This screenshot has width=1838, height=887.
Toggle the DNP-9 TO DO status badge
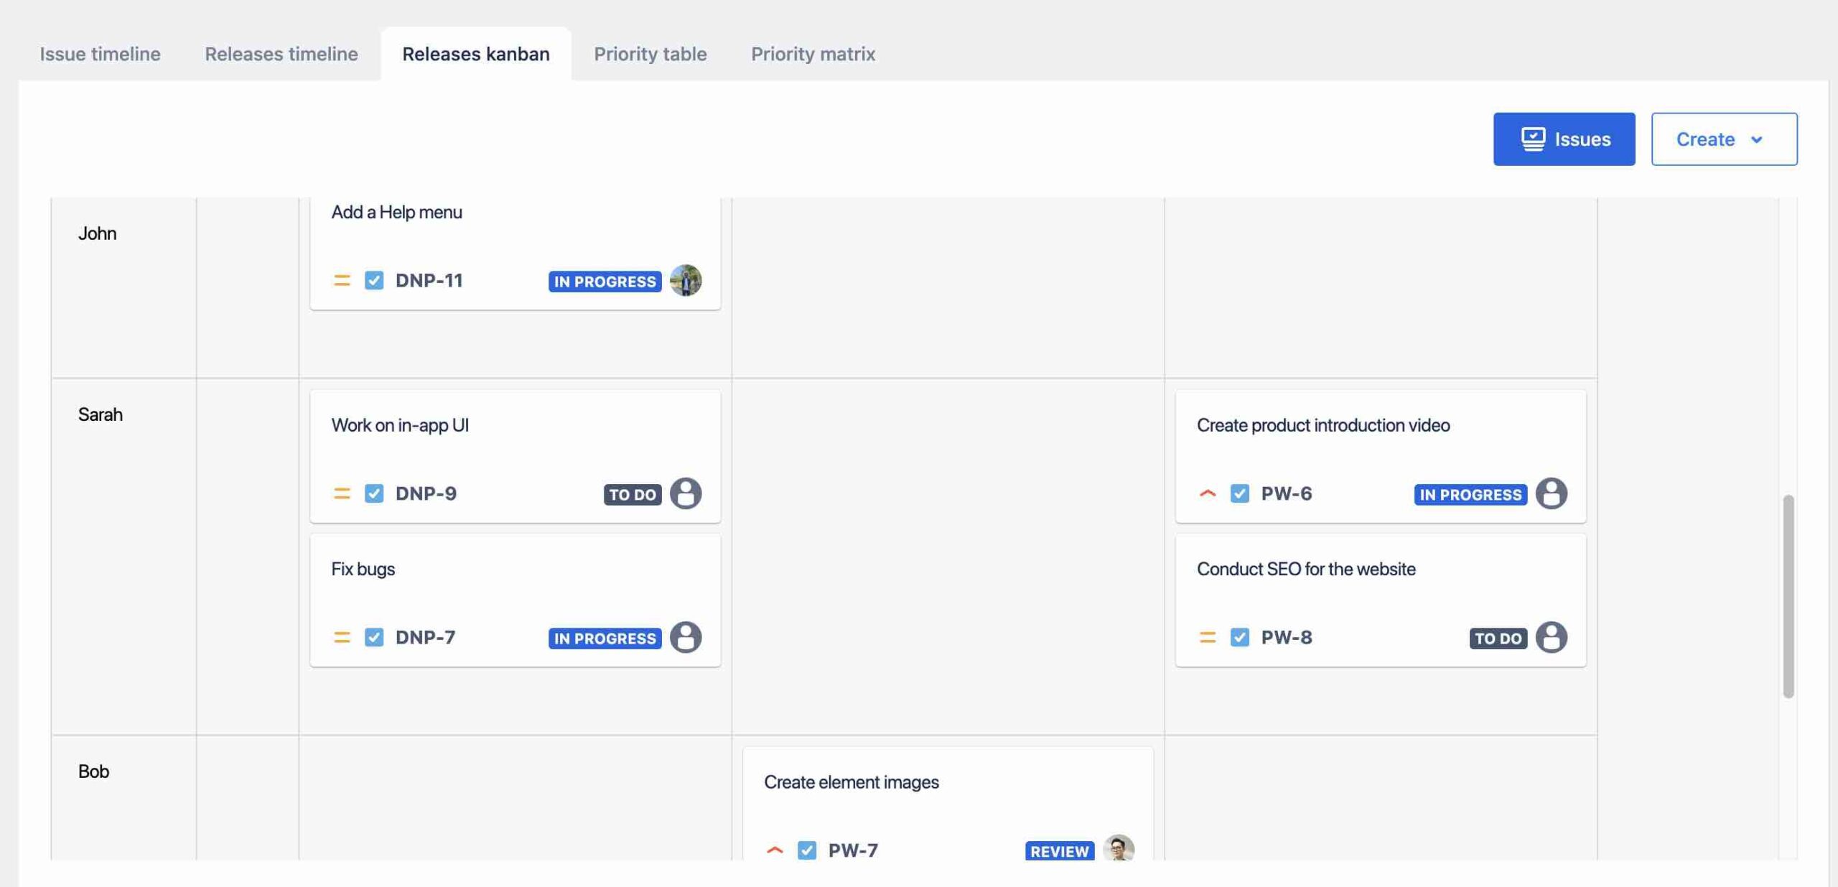pyautogui.click(x=632, y=493)
